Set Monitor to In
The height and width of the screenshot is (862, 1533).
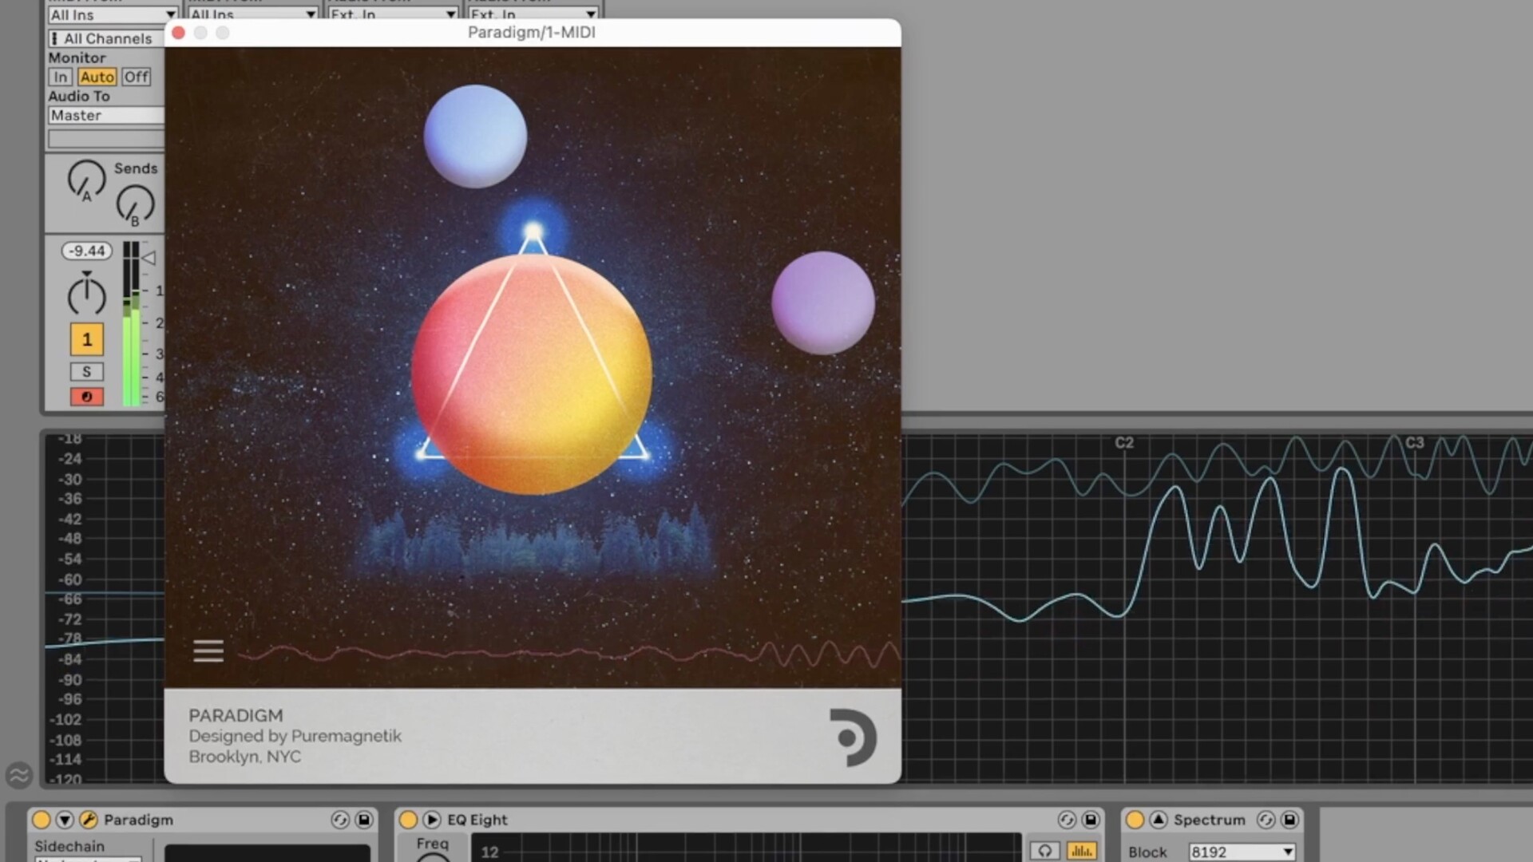(61, 77)
